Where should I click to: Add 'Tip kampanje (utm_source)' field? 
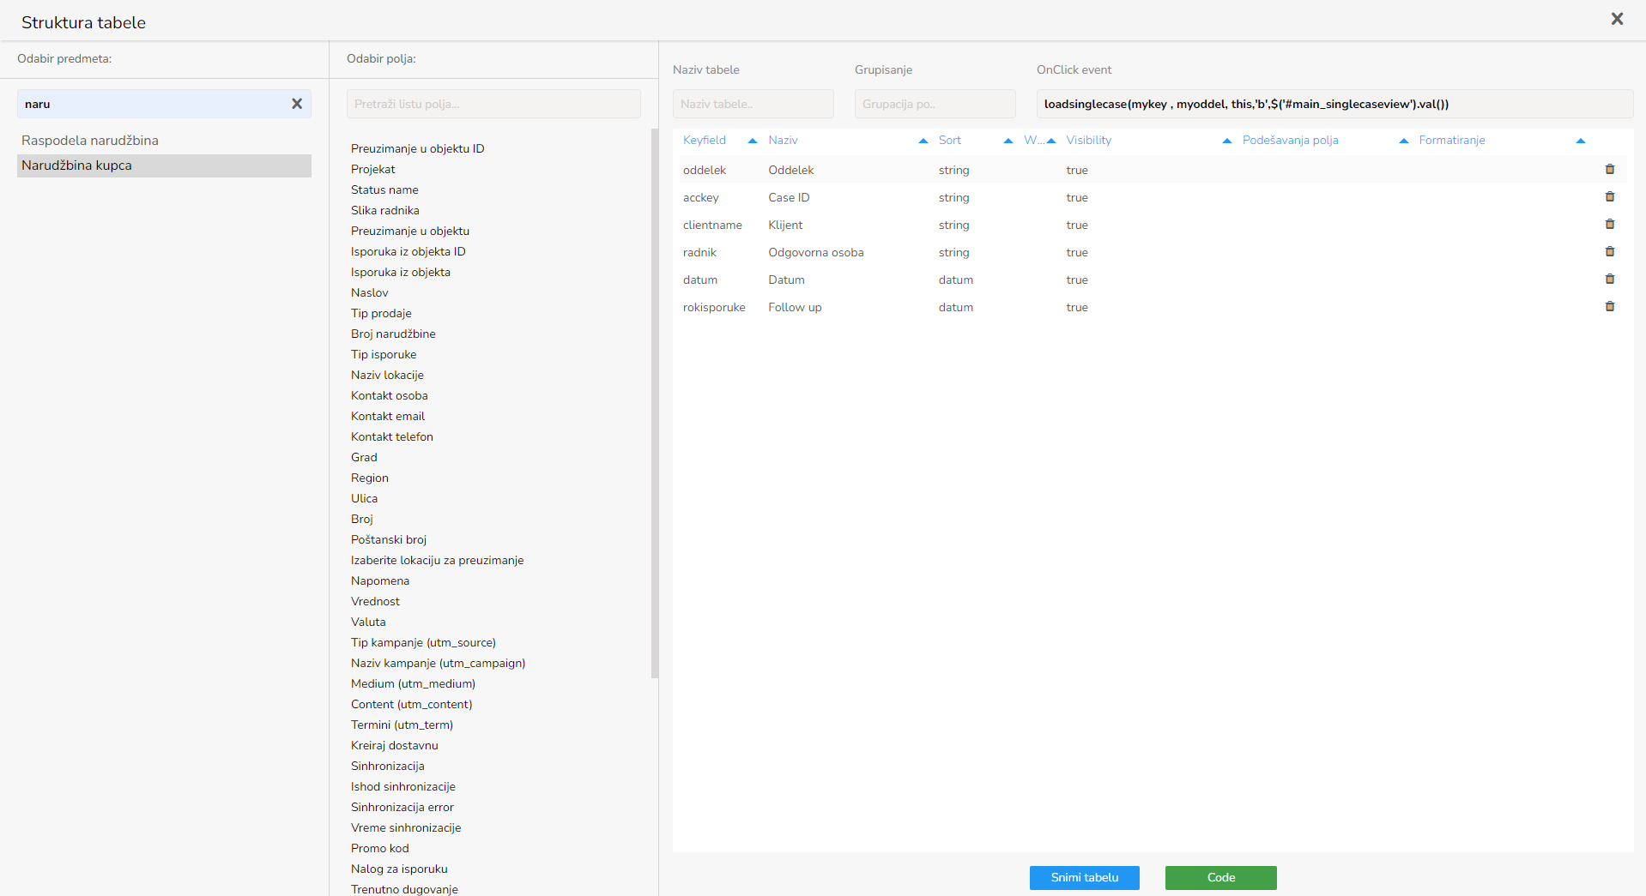pyautogui.click(x=423, y=643)
